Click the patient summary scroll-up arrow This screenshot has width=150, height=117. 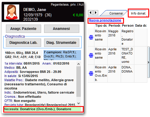click(78, 64)
